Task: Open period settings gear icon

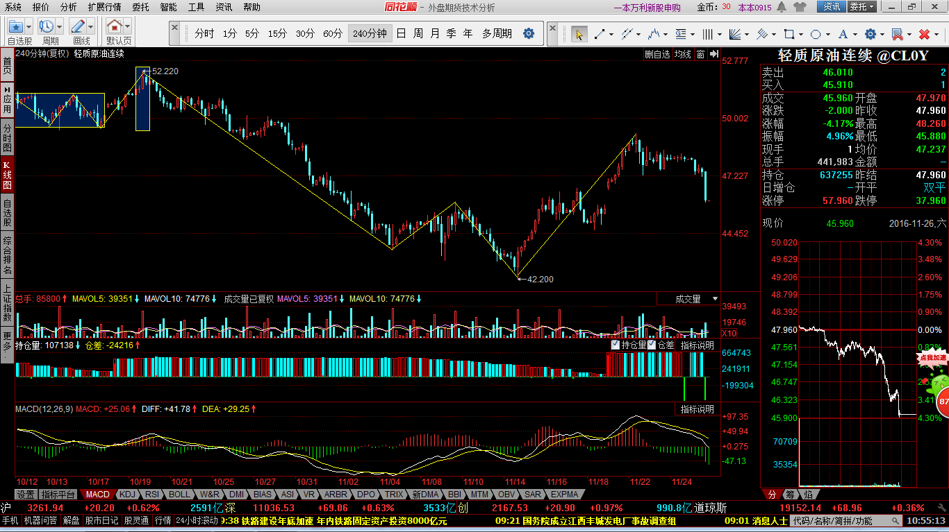Action: point(529,33)
